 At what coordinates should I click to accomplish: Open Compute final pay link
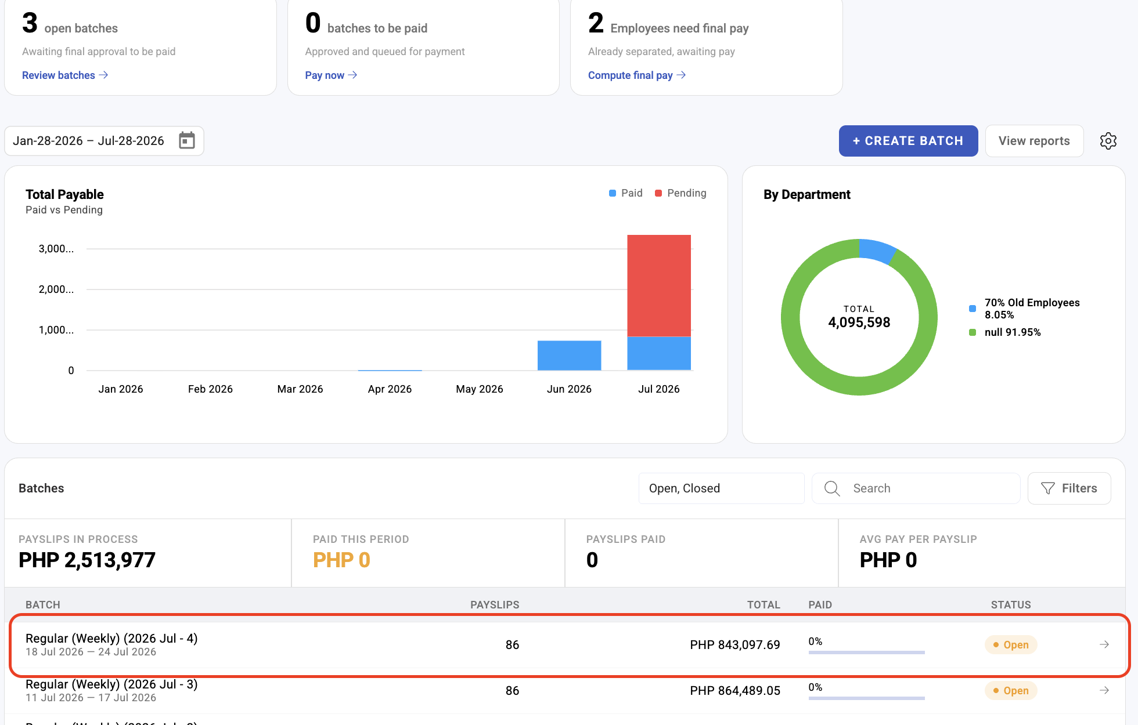[x=637, y=75]
